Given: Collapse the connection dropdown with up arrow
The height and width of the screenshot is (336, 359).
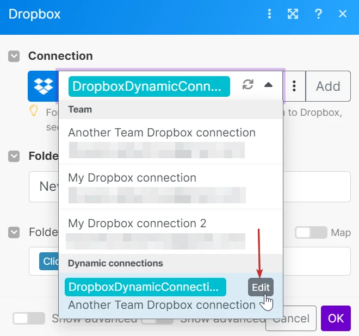Looking at the screenshot, I should tap(268, 85).
